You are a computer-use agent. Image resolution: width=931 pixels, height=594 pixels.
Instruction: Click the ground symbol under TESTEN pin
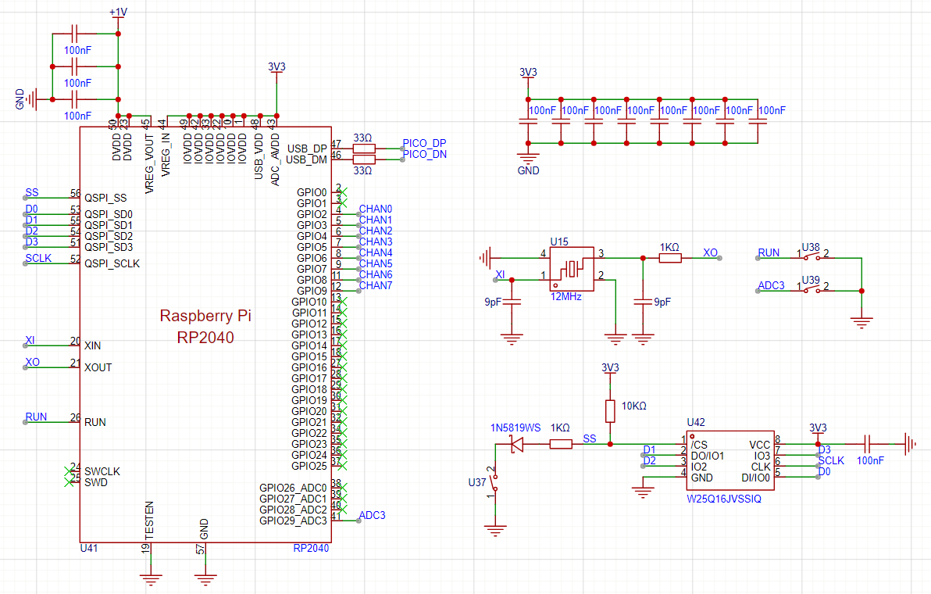pyautogui.click(x=151, y=579)
